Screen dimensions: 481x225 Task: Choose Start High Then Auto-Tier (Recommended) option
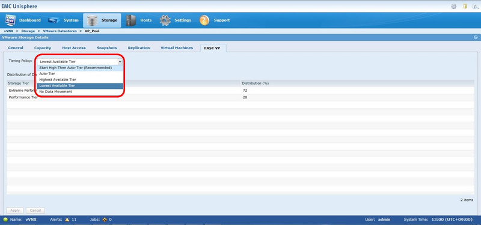coord(80,68)
